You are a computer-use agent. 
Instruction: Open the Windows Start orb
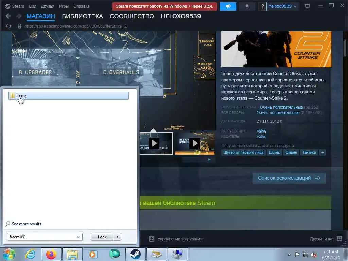coord(9,254)
